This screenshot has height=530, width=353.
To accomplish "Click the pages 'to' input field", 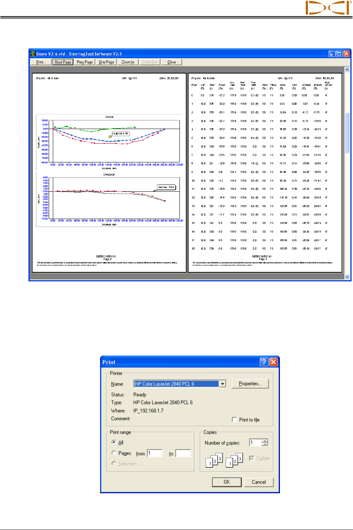I will coord(183,453).
